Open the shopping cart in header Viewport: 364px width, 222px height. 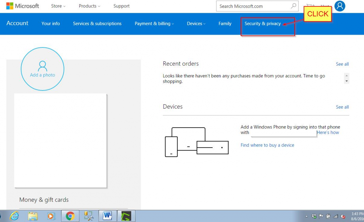310,6
